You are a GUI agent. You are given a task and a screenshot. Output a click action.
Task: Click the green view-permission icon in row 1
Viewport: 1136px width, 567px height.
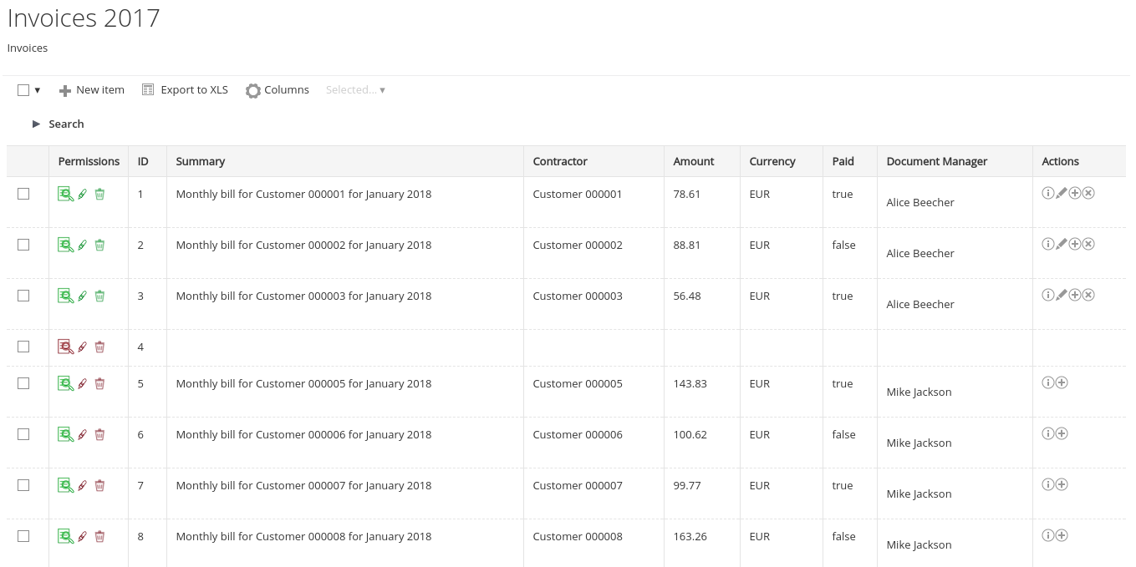coord(65,194)
